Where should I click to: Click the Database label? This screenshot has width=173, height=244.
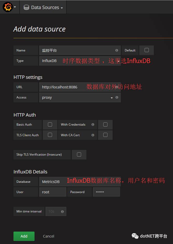pyautogui.click(x=23, y=182)
